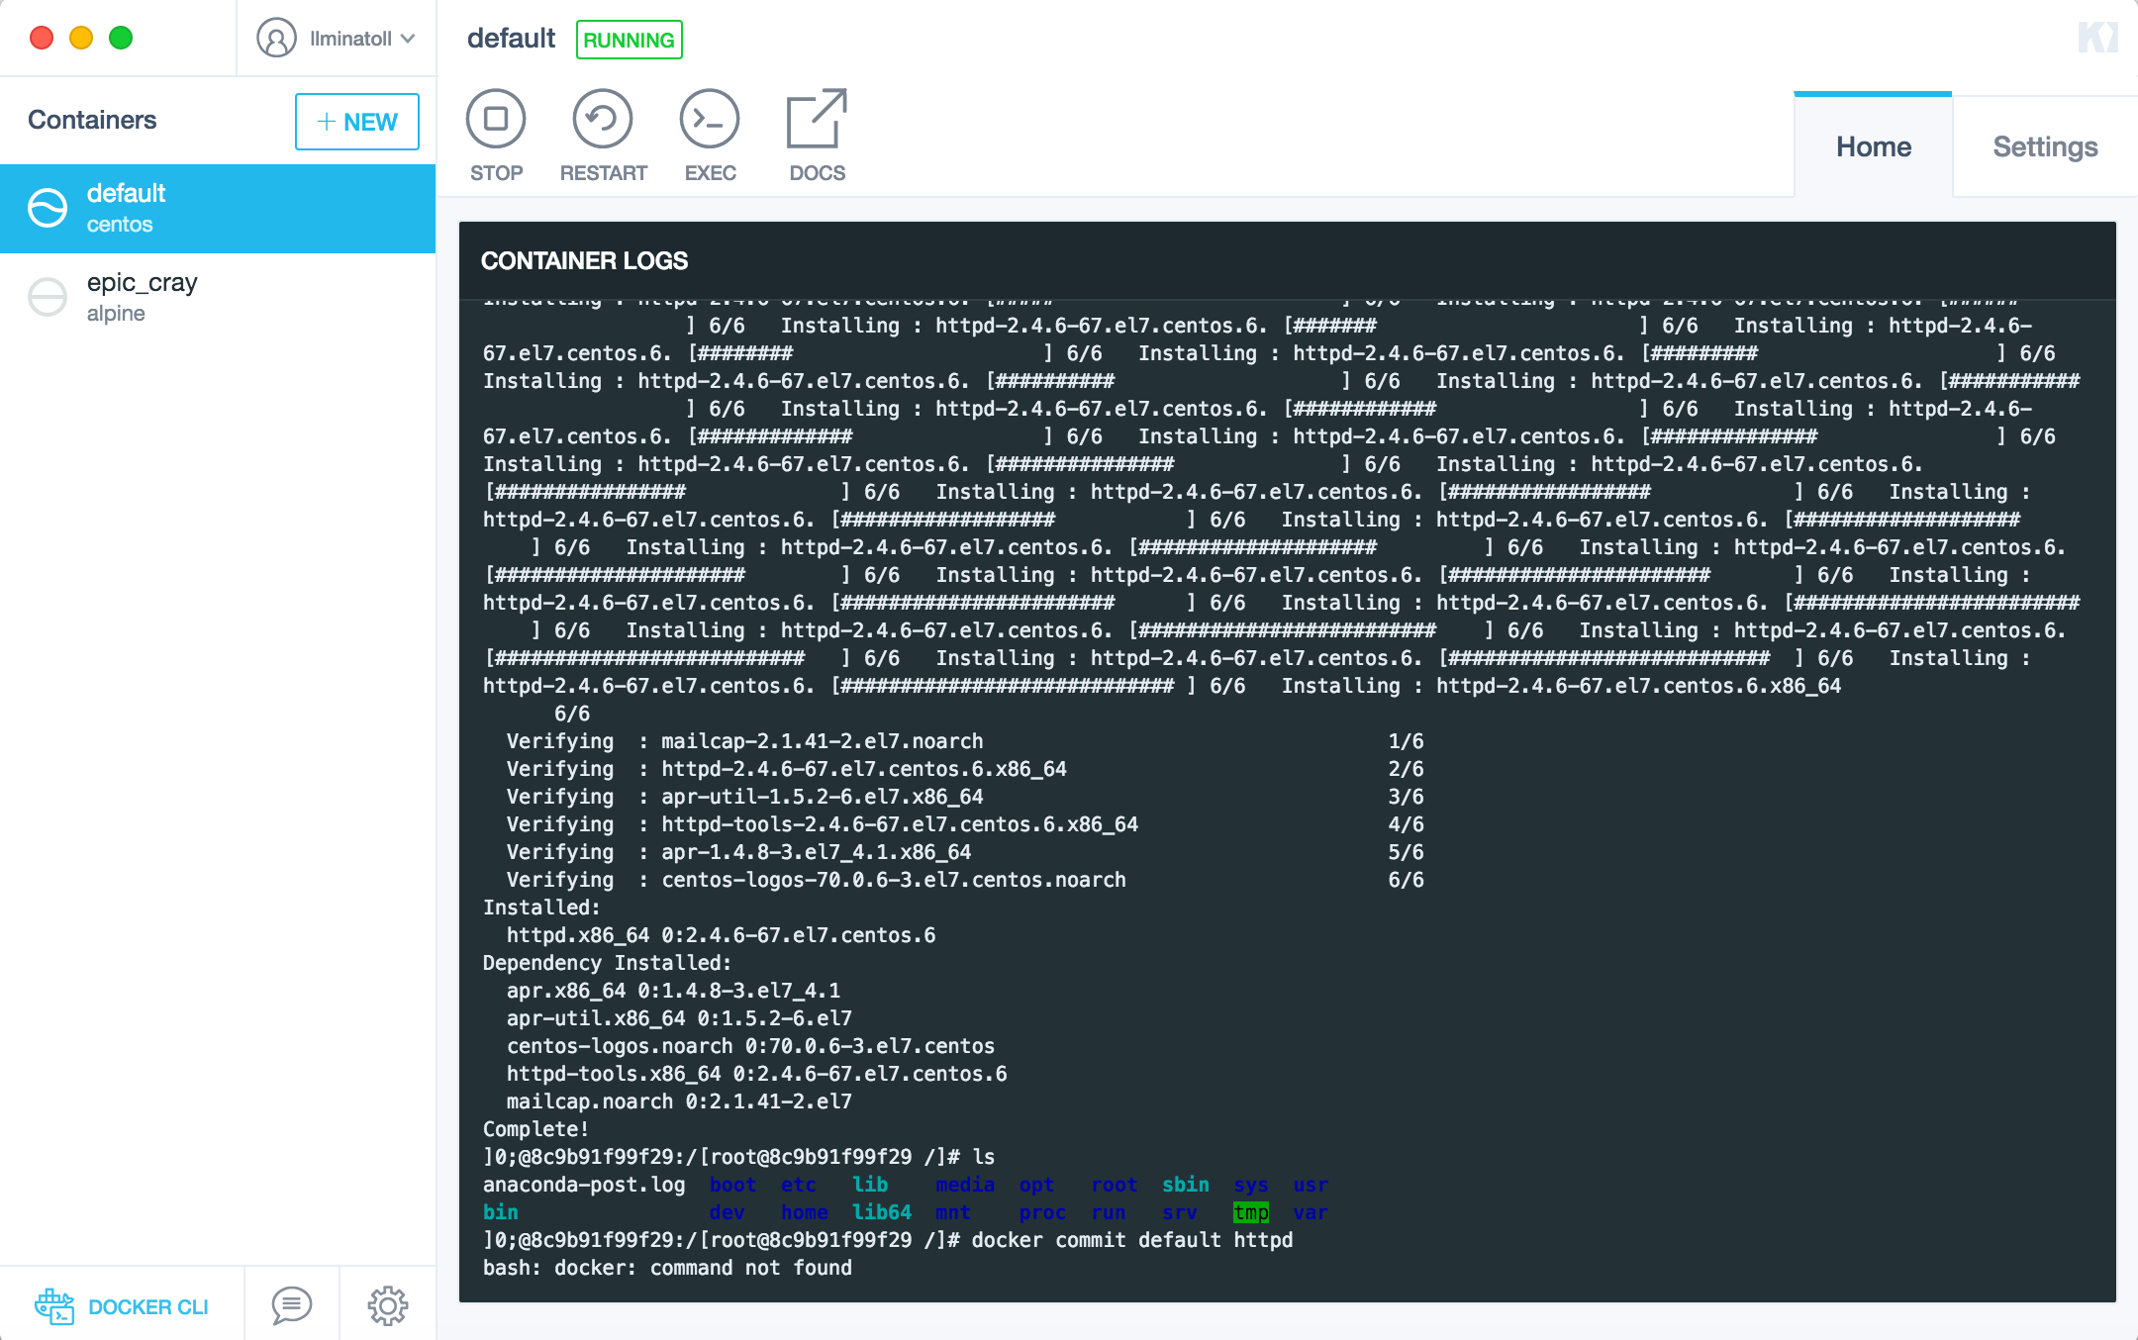
Task: Create a new container with NEW
Action: [357, 122]
